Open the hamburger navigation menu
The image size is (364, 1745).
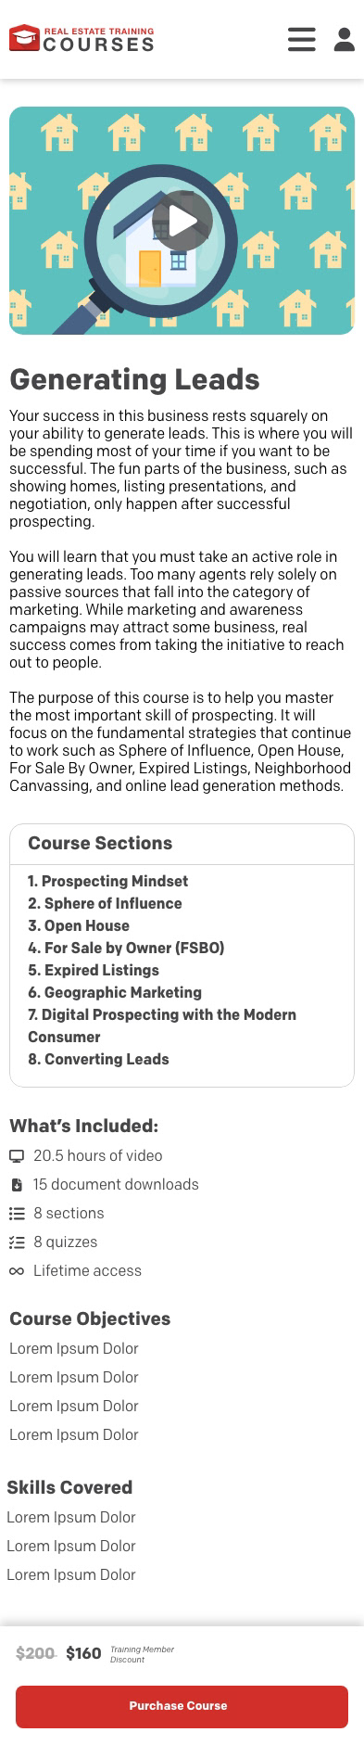coord(301,39)
